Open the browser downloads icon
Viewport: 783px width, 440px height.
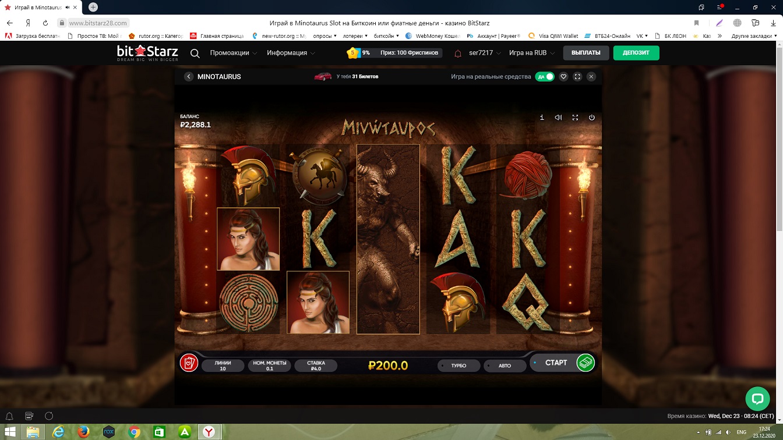773,23
